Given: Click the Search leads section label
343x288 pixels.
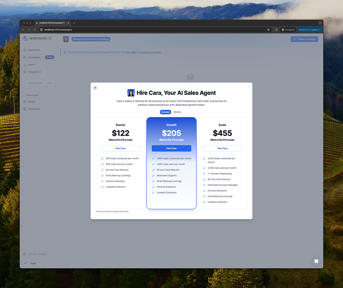Looking at the screenshot, I should click(32, 95).
